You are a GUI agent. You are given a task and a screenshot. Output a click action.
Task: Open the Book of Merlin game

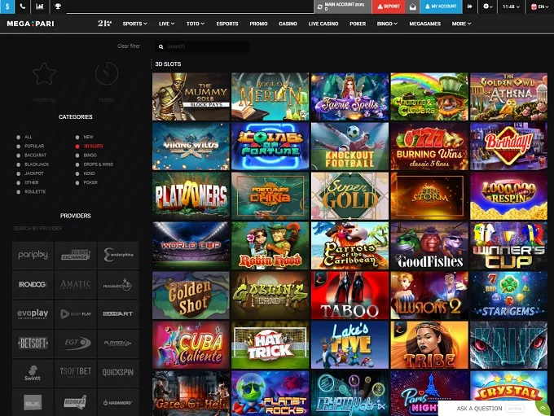click(270, 97)
